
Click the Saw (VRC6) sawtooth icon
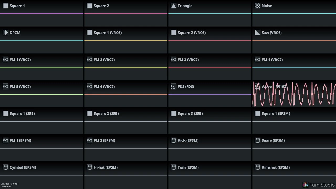click(258, 33)
